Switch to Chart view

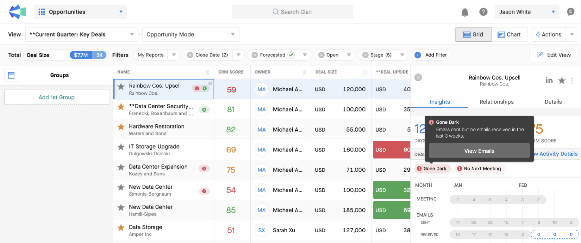[x=509, y=34]
